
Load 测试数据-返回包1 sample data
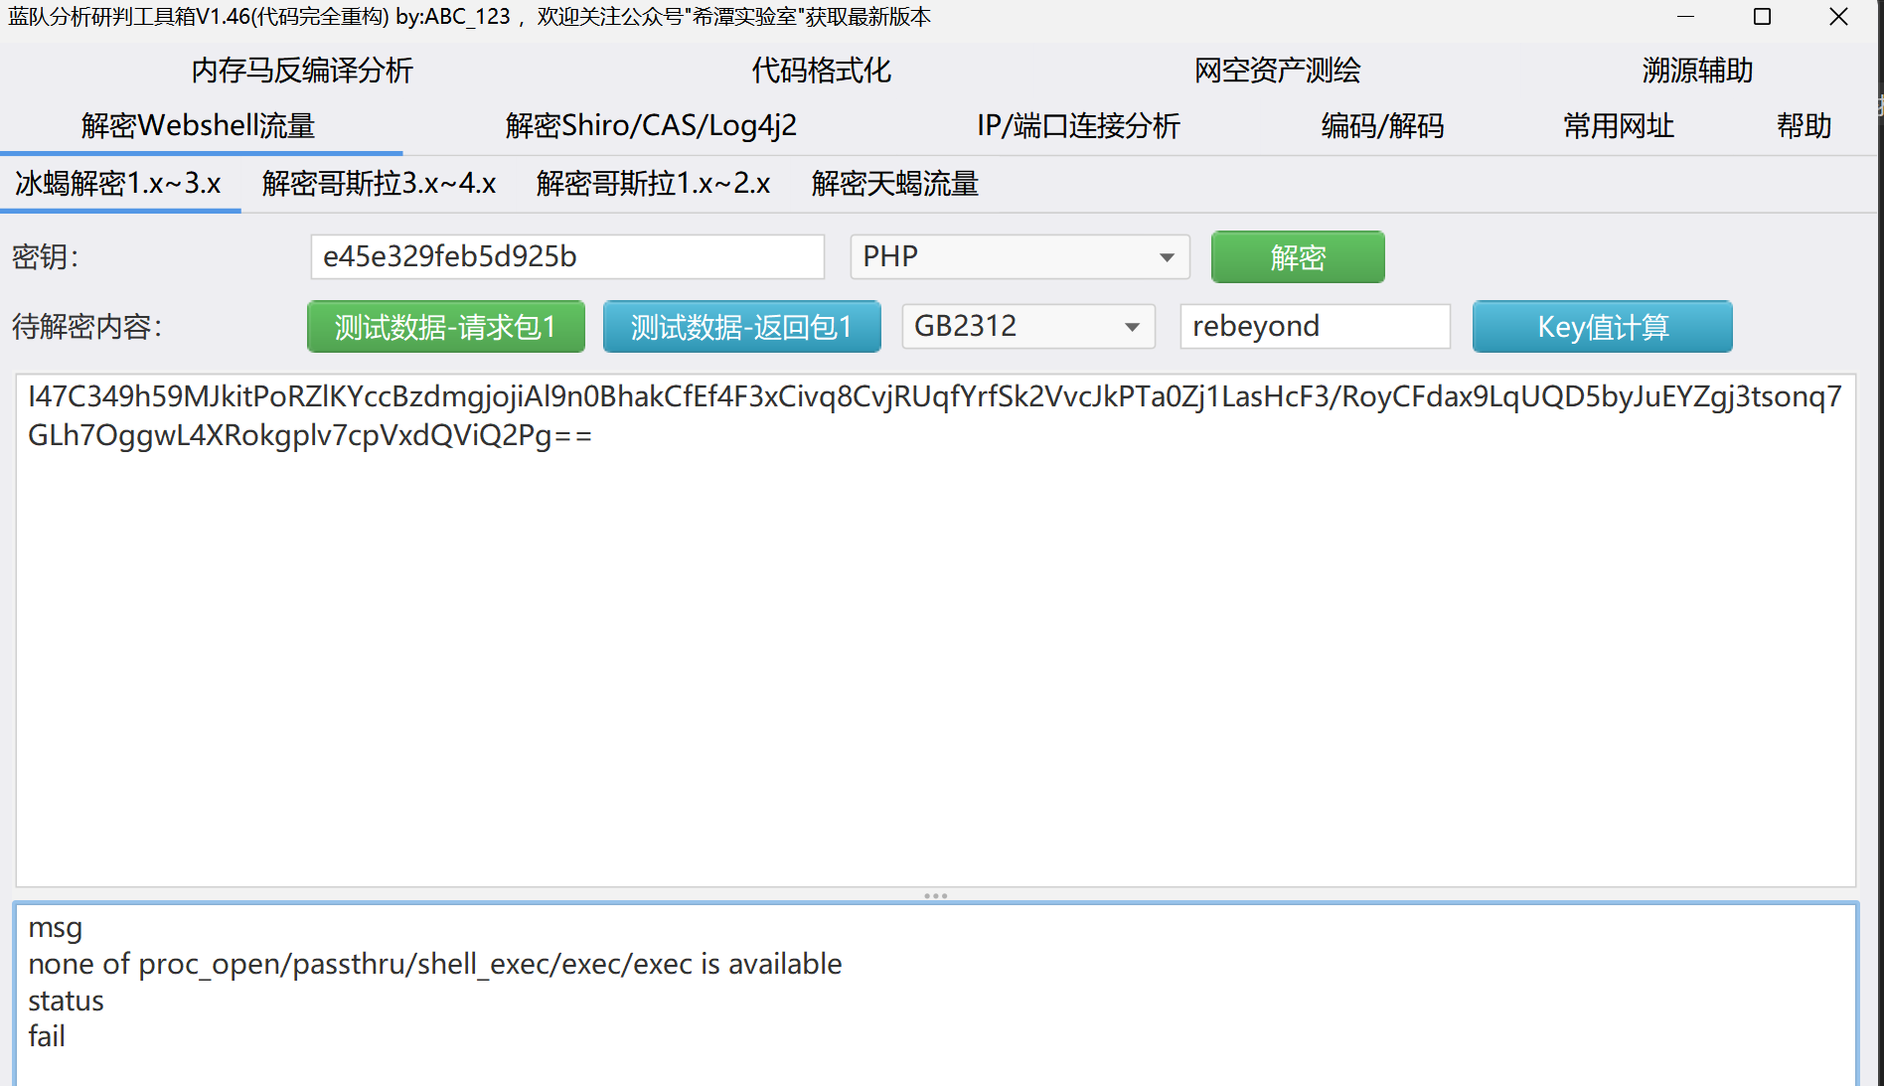click(742, 327)
